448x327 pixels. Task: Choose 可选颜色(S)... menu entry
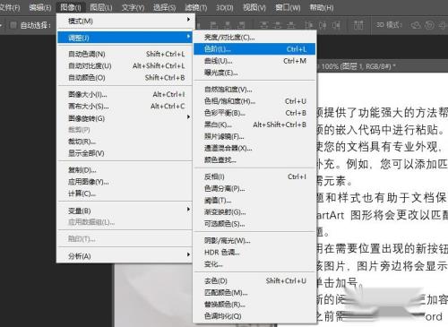tap(254, 224)
